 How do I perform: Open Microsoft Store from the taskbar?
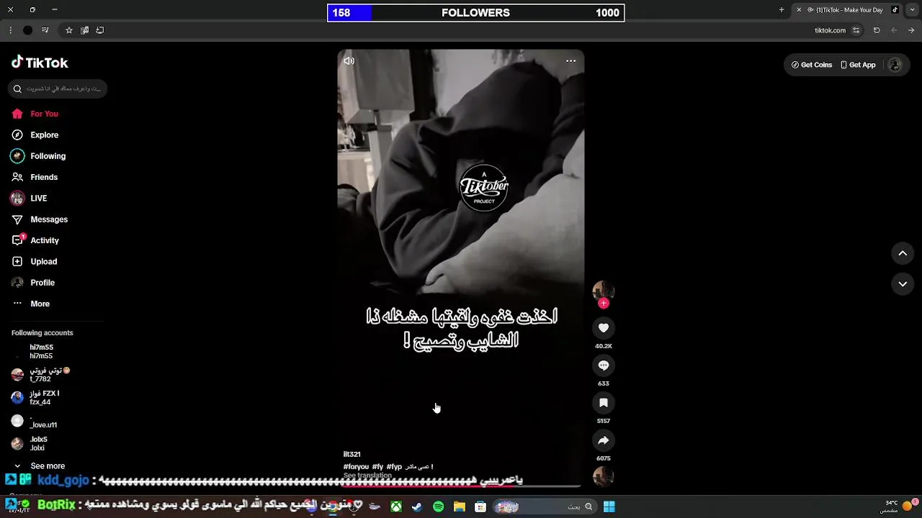[480, 506]
